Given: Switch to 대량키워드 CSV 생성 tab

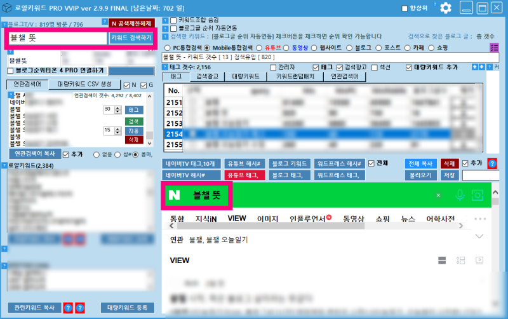Looking at the screenshot, I should [84, 85].
